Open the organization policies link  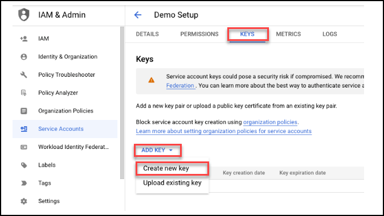tap(270, 122)
